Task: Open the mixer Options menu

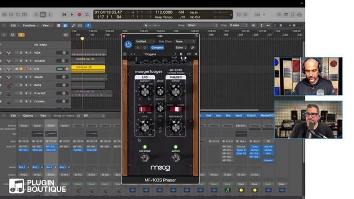Action: pos(29,116)
